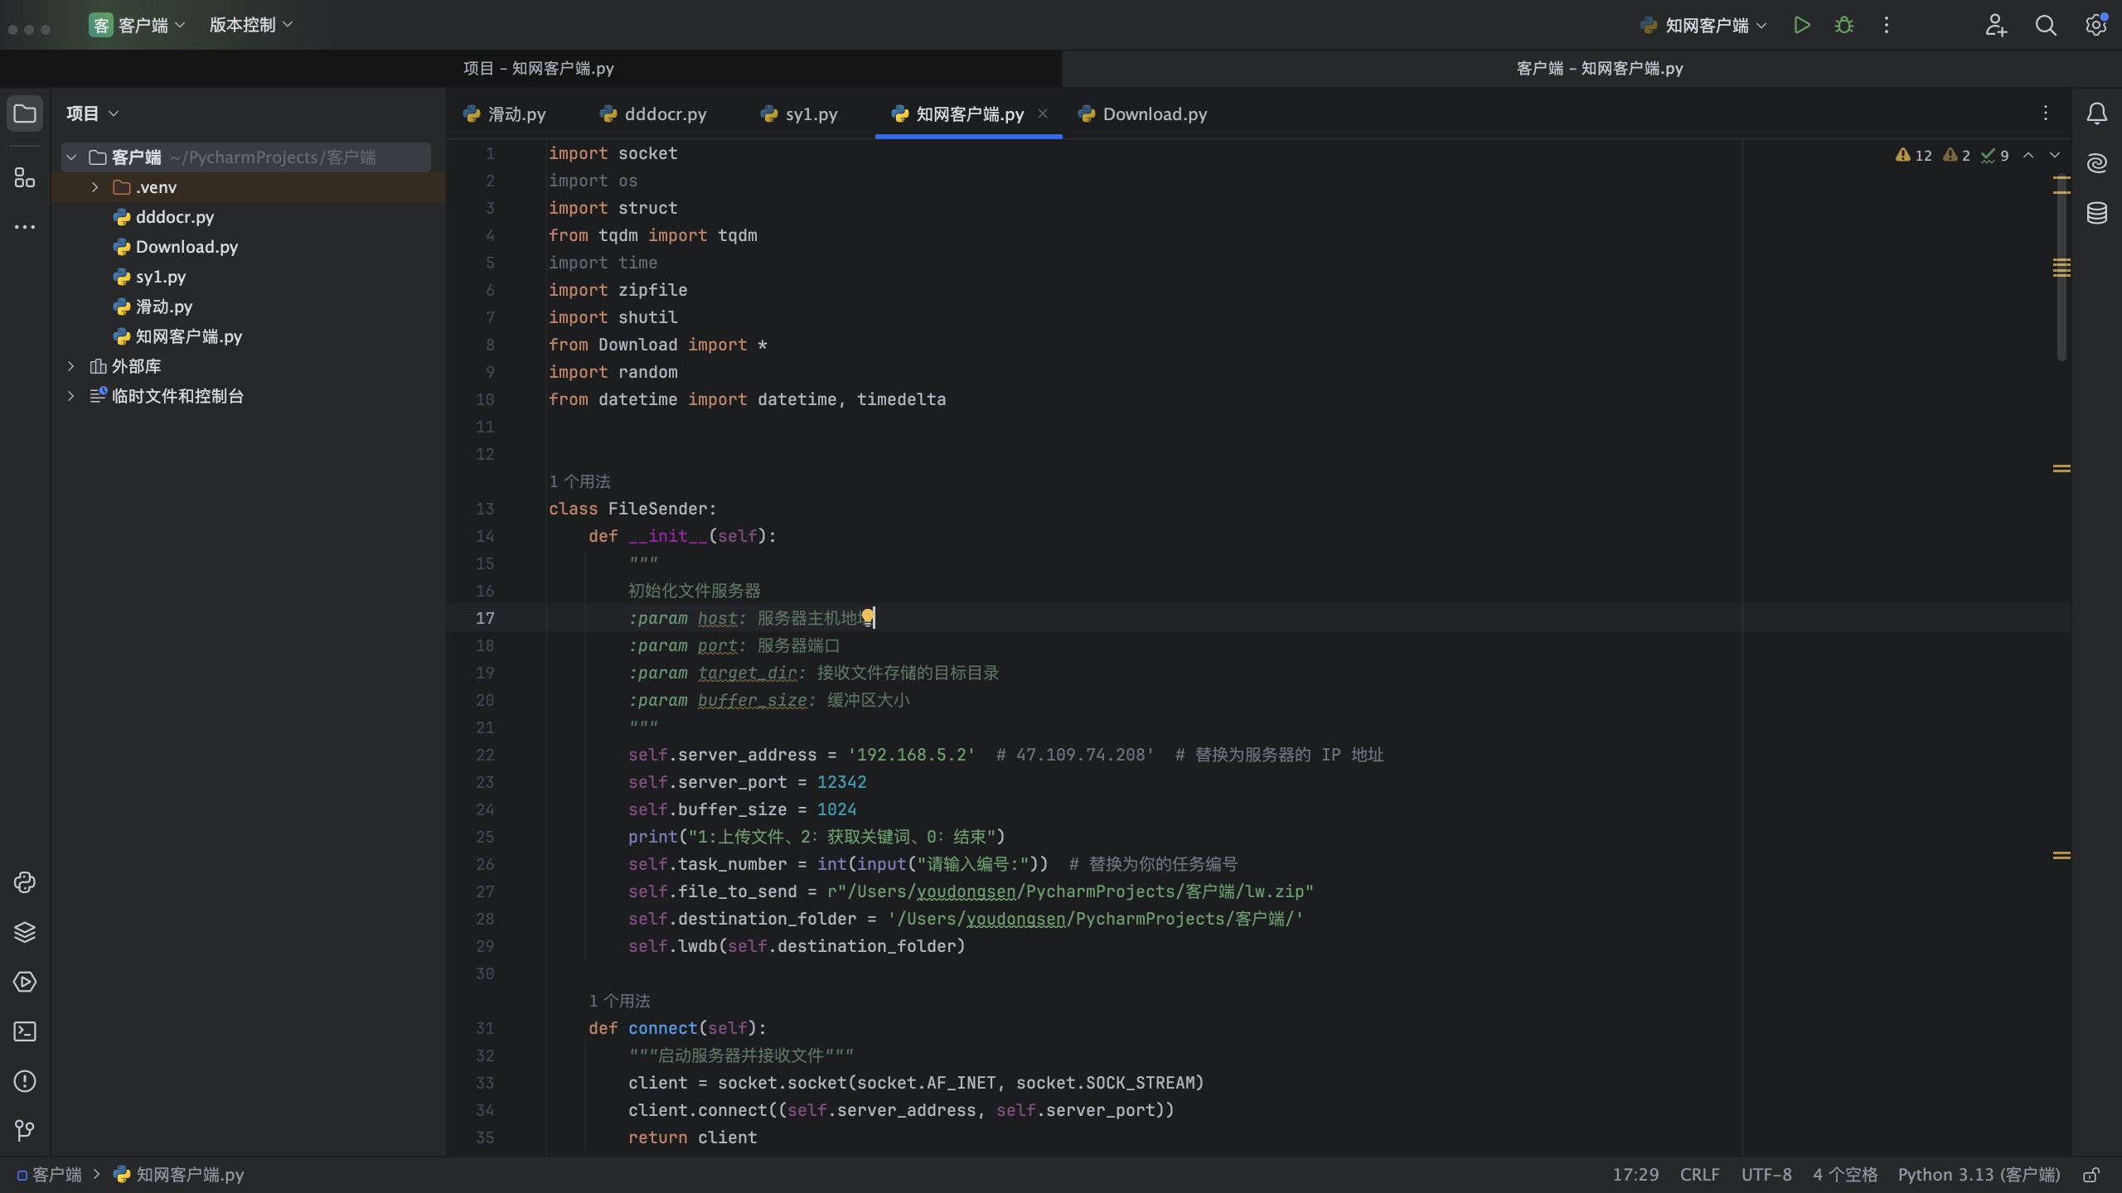This screenshot has width=2122, height=1193.
Task: Expand 临时文件和控制台 node
Action: [x=71, y=396]
